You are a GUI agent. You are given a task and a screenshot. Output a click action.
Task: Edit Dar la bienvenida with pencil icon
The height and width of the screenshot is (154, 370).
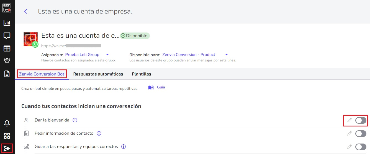[x=350, y=120]
